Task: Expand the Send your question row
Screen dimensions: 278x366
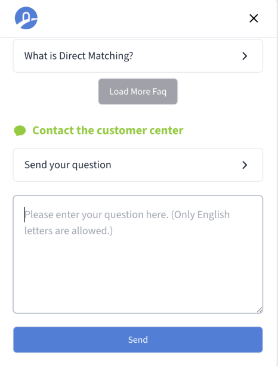Action: [x=138, y=165]
